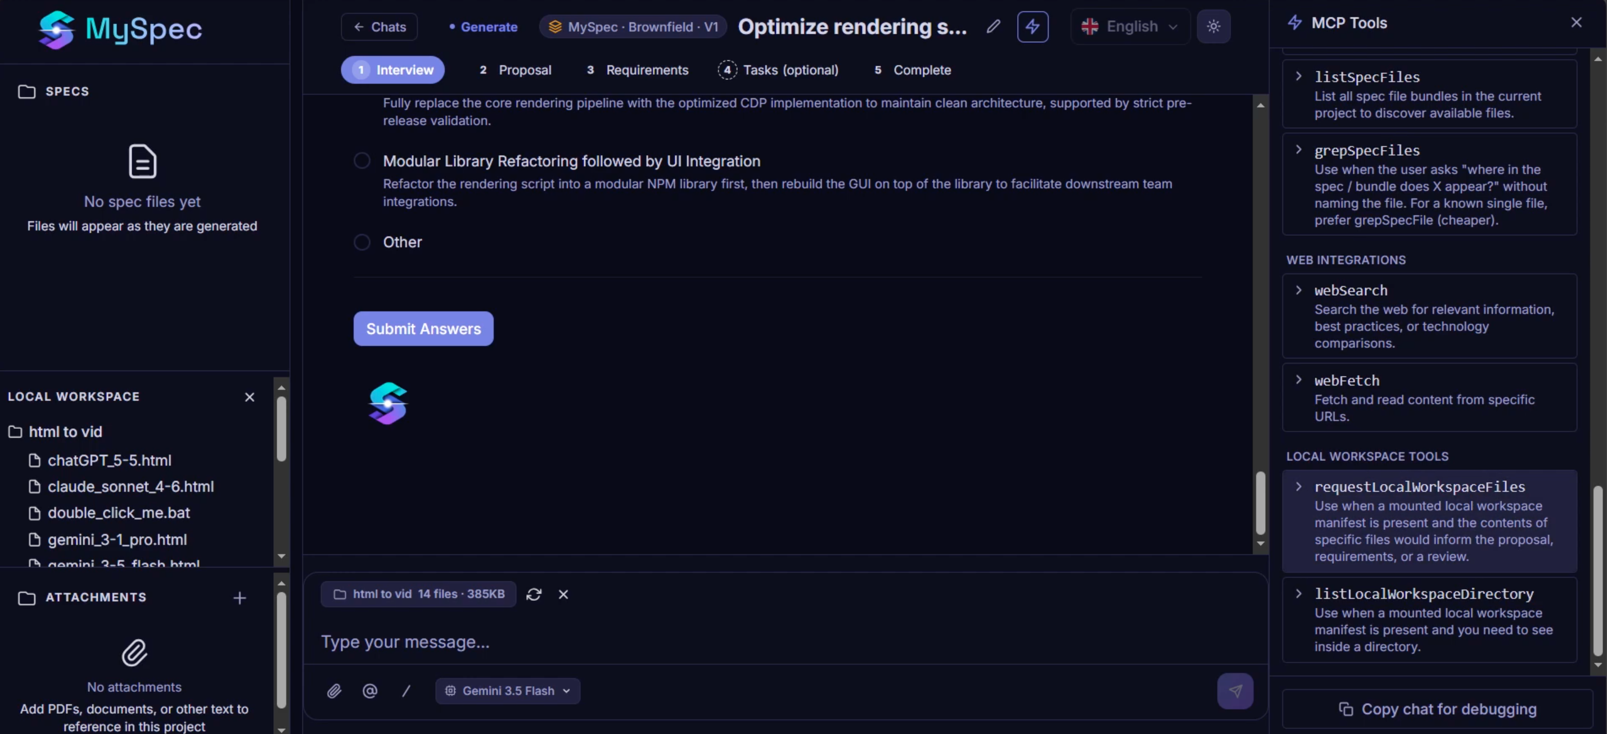Expand the requestLocalWorkspaceFiles tool
Image resolution: width=1607 pixels, height=734 pixels.
[x=1298, y=486]
